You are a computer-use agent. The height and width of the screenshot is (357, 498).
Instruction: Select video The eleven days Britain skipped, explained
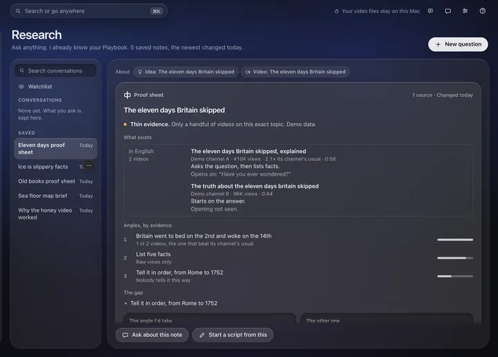tap(248, 152)
